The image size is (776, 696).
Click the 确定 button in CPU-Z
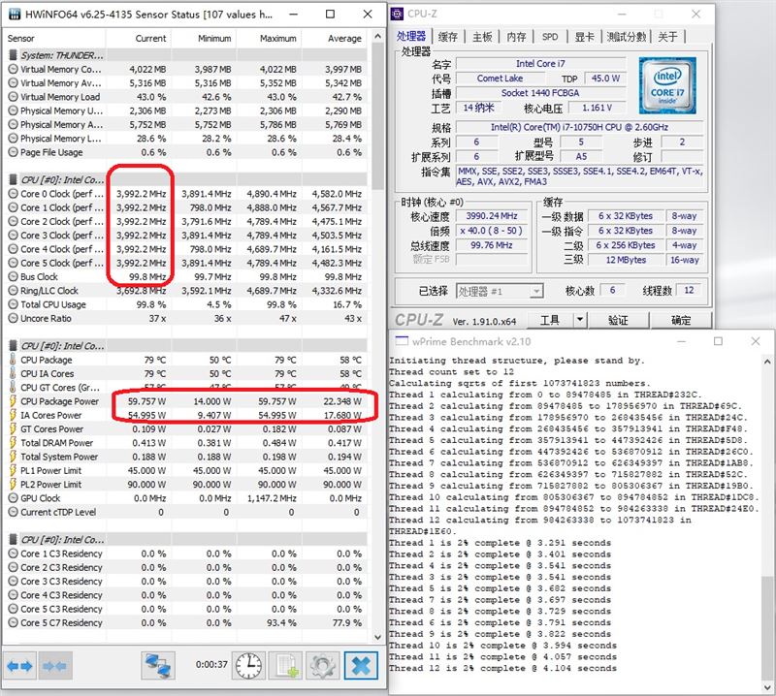click(681, 320)
